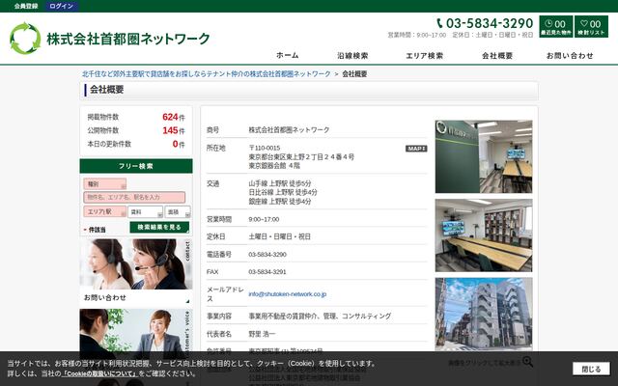Click the postal code 〒110-0015

264,148
